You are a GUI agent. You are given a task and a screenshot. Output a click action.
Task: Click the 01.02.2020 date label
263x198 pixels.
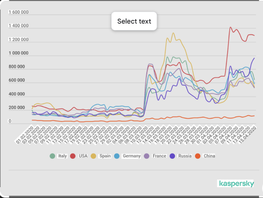pos(25,136)
